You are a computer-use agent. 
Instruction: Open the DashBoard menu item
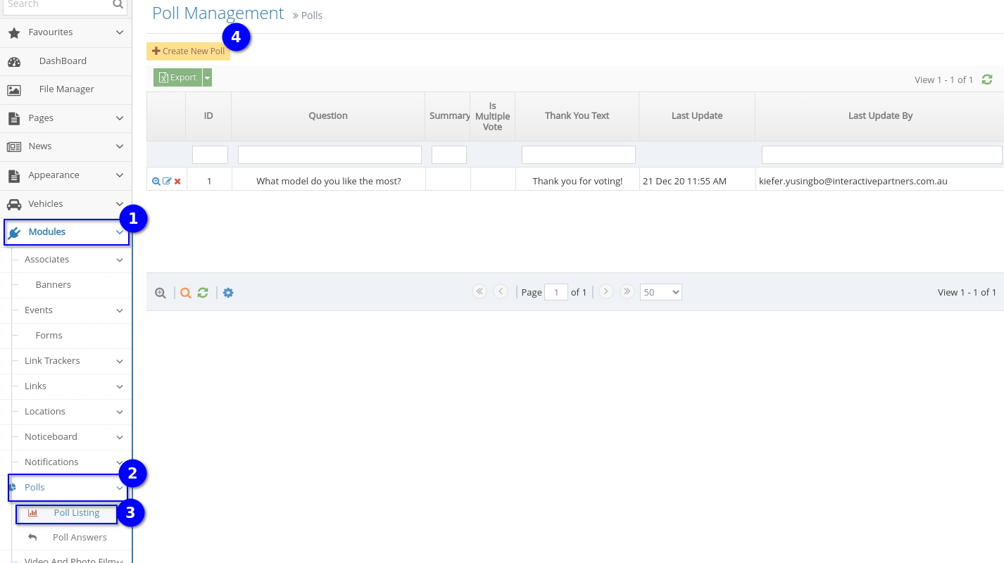click(x=62, y=61)
